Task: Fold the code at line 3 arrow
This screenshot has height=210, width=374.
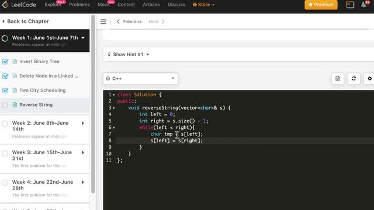Action: pos(114,108)
